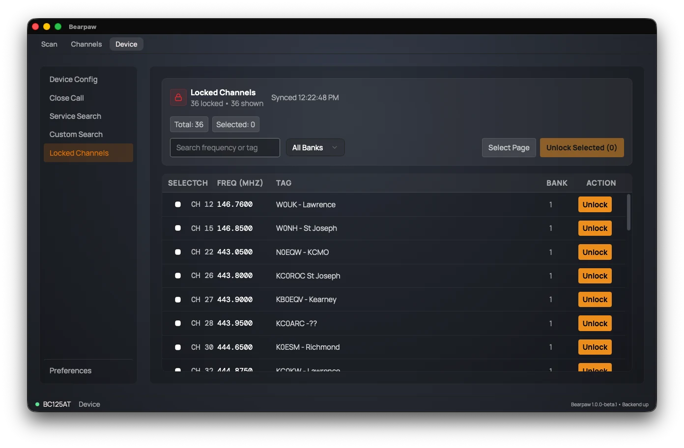Screen dimensions: 684x448
Task: Click the Locked Channels panel title
Action: (x=223, y=92)
